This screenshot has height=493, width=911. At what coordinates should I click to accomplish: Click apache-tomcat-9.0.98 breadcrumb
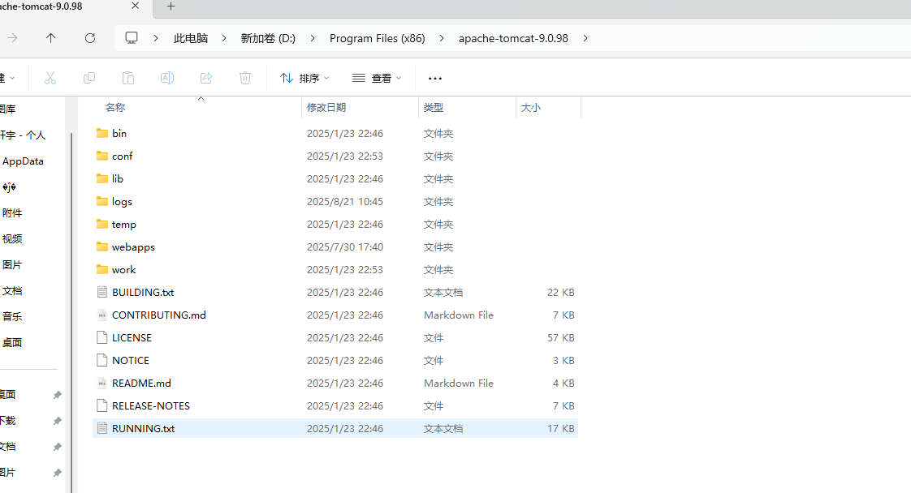click(x=513, y=38)
